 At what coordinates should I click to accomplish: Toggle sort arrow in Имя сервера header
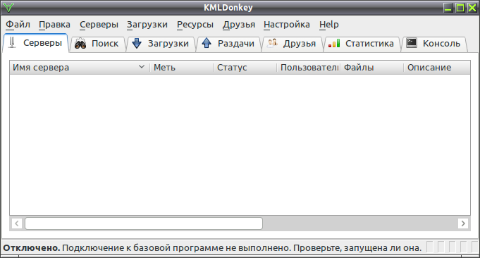pos(142,67)
